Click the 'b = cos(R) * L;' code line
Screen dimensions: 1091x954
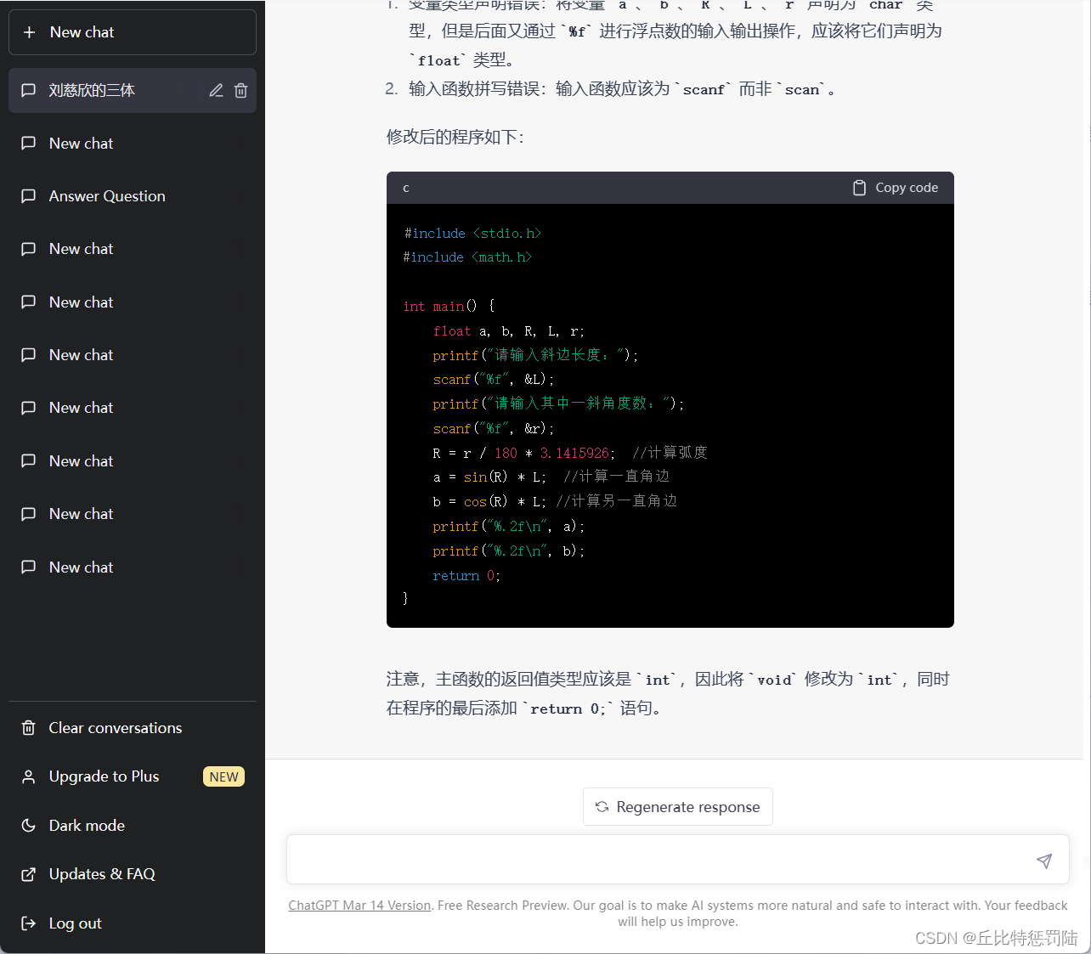490,501
